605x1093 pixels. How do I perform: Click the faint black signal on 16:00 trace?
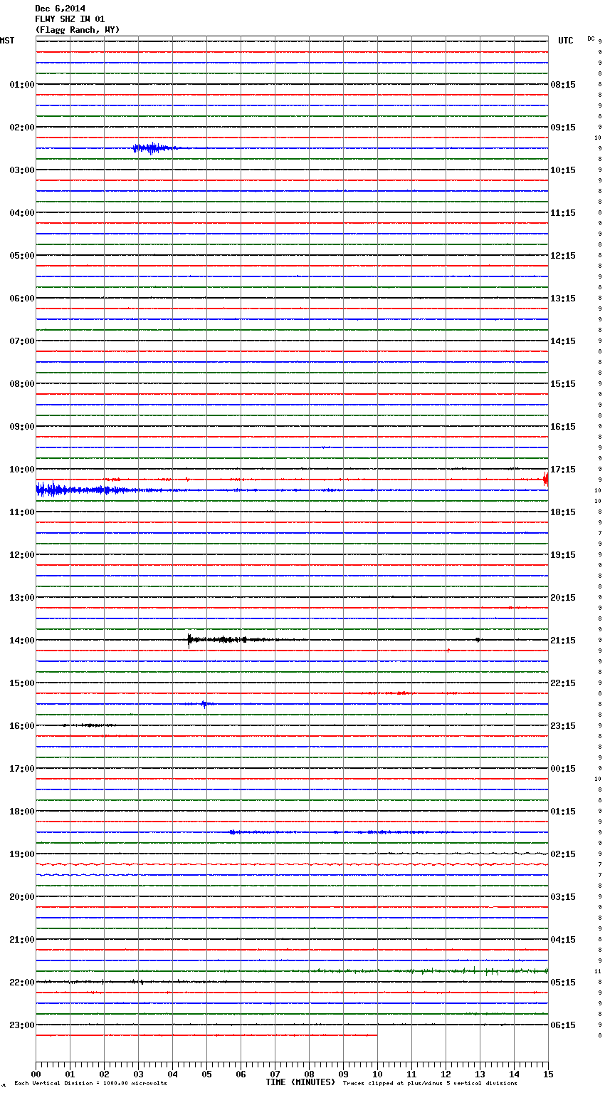click(89, 725)
